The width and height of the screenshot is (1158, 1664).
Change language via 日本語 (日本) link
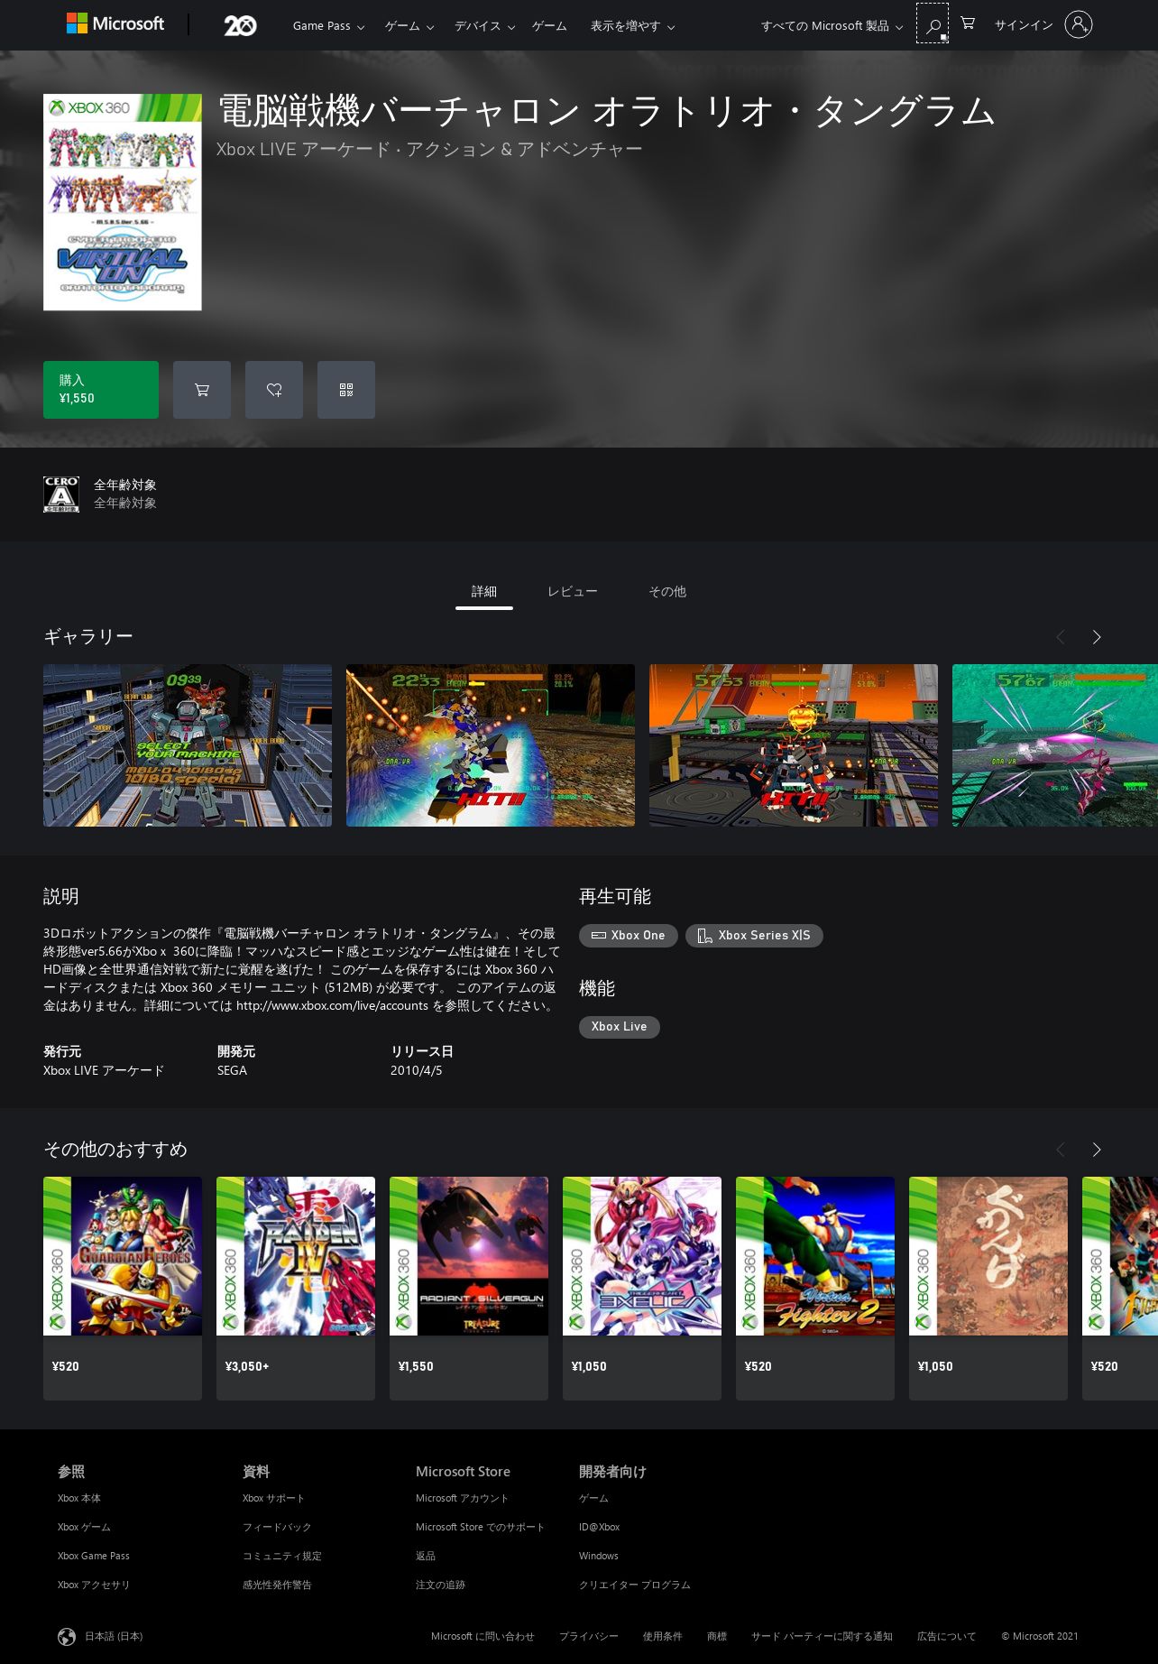point(114,1637)
